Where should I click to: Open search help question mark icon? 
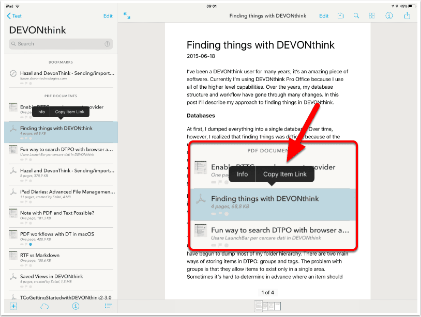pos(107,44)
